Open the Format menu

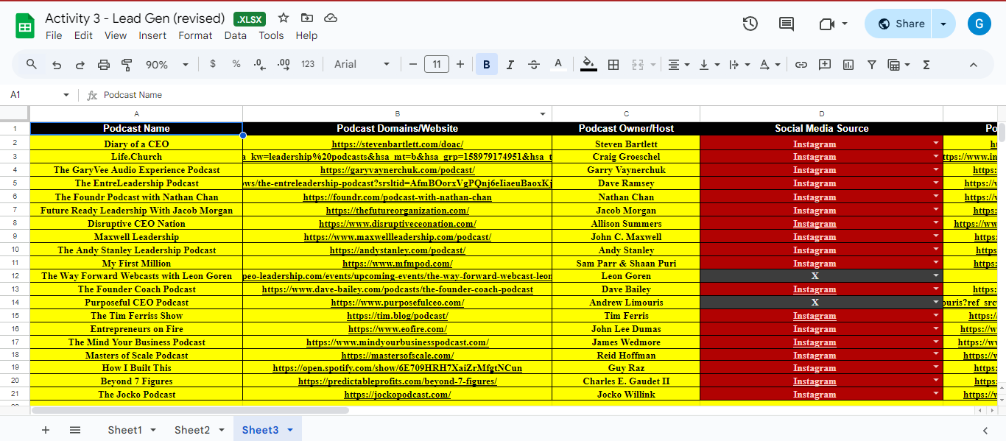coord(195,35)
